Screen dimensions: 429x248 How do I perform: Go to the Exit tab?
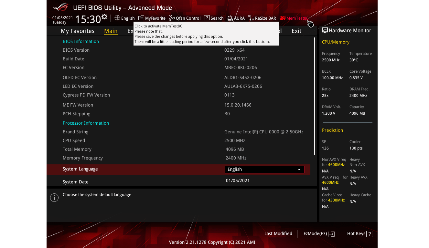296,31
